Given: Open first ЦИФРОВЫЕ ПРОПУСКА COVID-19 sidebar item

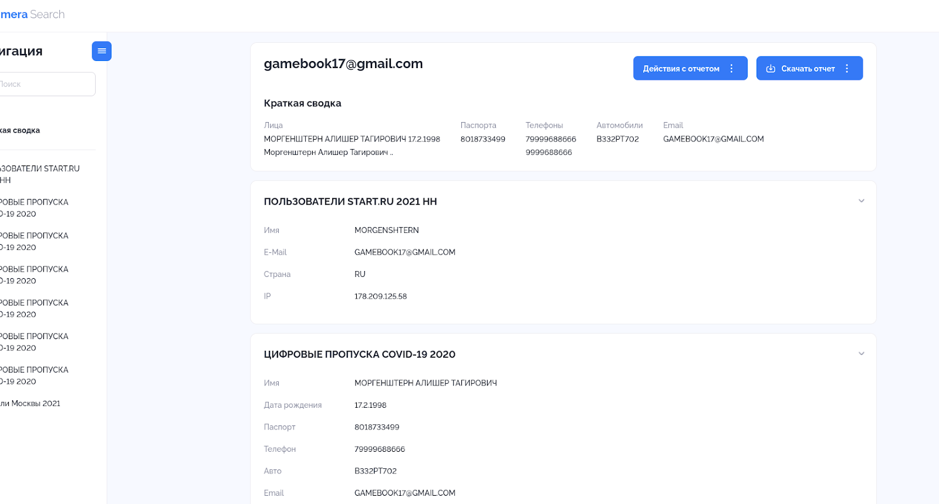Looking at the screenshot, I should pyautogui.click(x=34, y=208).
